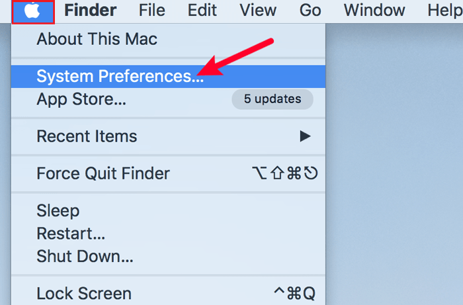Put the Mac to Sleep
463x305 pixels.
click(x=58, y=211)
